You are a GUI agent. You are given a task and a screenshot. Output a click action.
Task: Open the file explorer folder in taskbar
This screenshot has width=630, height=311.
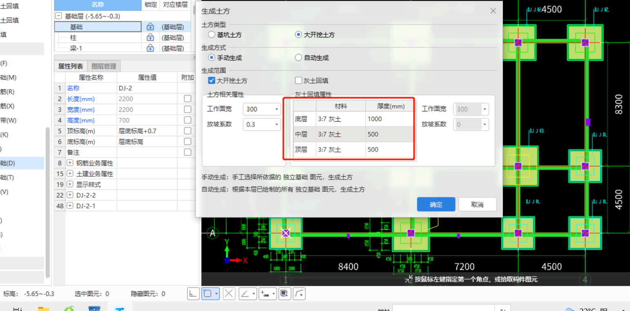point(43,309)
